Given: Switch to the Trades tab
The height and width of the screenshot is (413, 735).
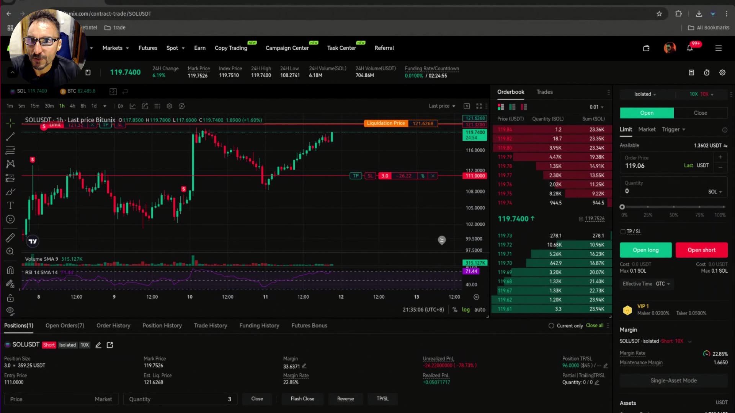Looking at the screenshot, I should (544, 92).
